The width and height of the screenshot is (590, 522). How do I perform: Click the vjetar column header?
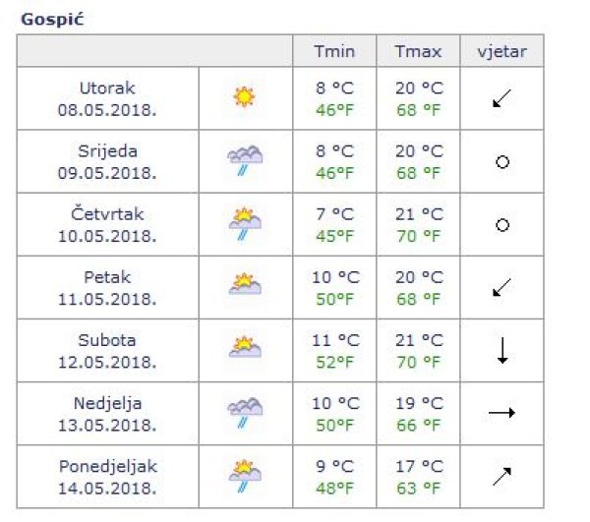pos(501,52)
